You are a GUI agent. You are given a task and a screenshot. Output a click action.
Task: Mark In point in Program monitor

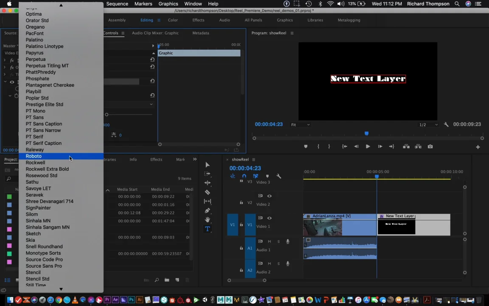[x=318, y=147]
